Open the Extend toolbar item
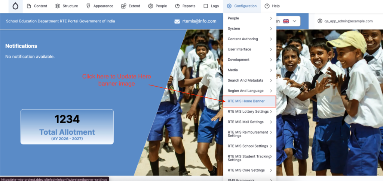Viewport: 383px width, 181px height. tap(131, 6)
